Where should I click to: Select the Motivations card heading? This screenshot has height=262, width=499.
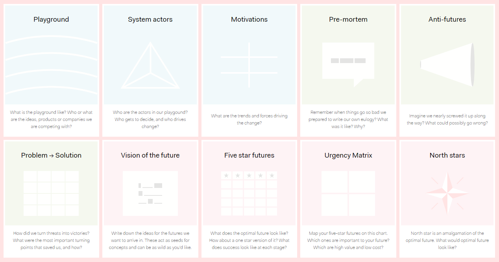(249, 19)
